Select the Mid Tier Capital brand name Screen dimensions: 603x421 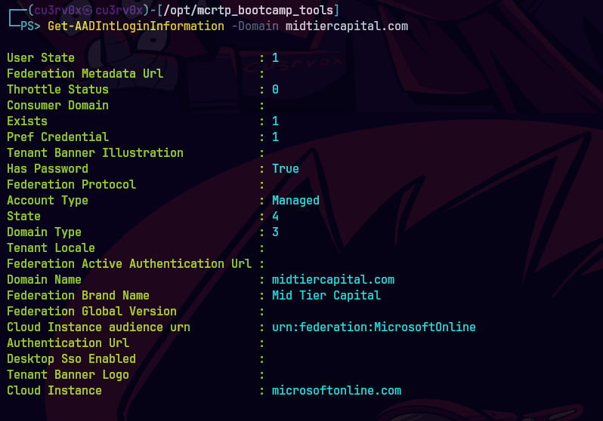click(x=326, y=295)
